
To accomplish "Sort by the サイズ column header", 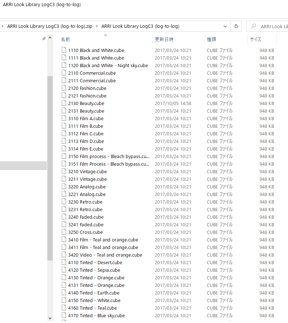I will coord(256,39).
